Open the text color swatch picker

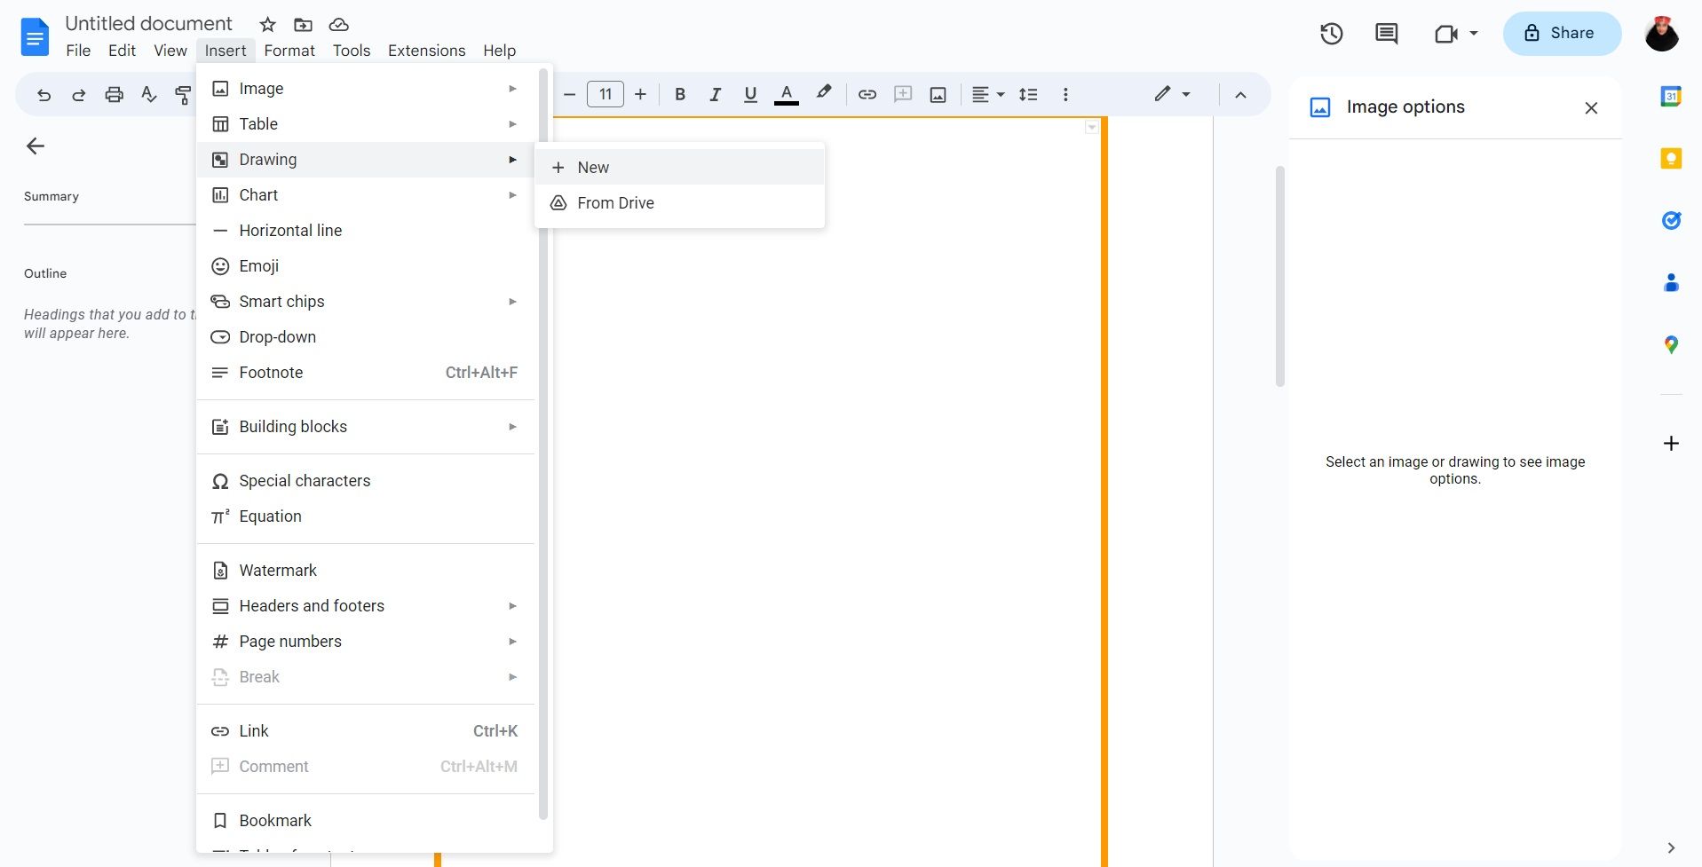point(786,94)
